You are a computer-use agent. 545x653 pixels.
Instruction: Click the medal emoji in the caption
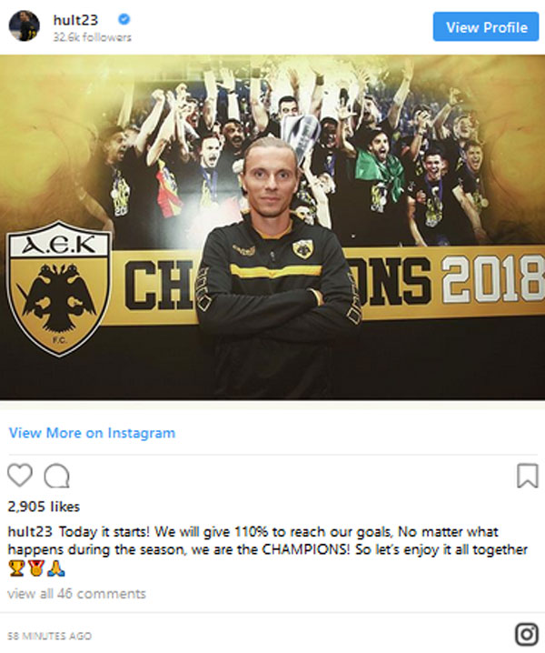pos(36,568)
